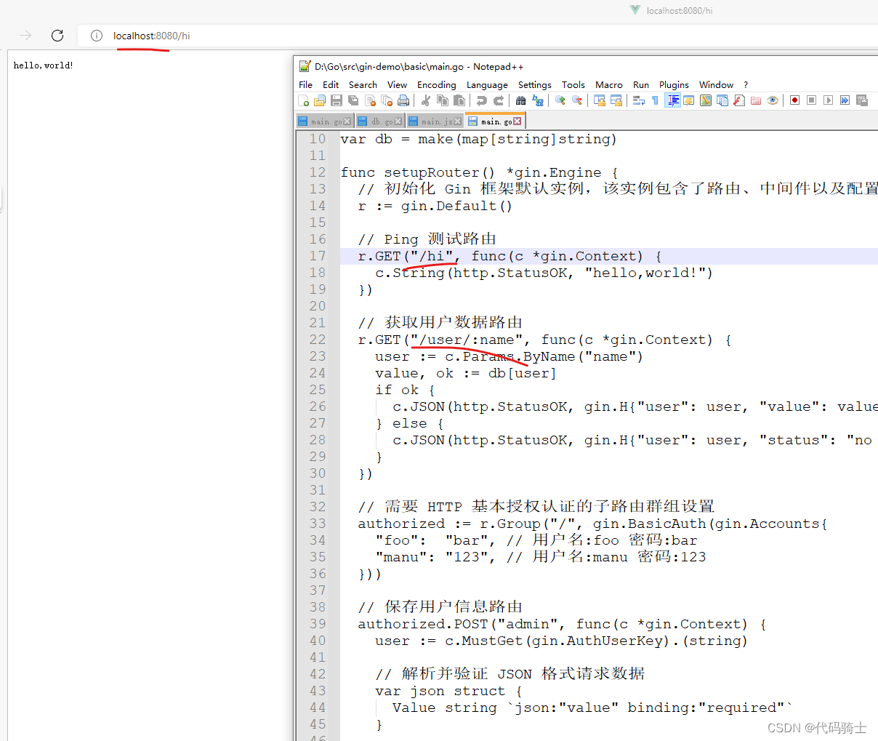Playback the recorded macro

click(828, 100)
